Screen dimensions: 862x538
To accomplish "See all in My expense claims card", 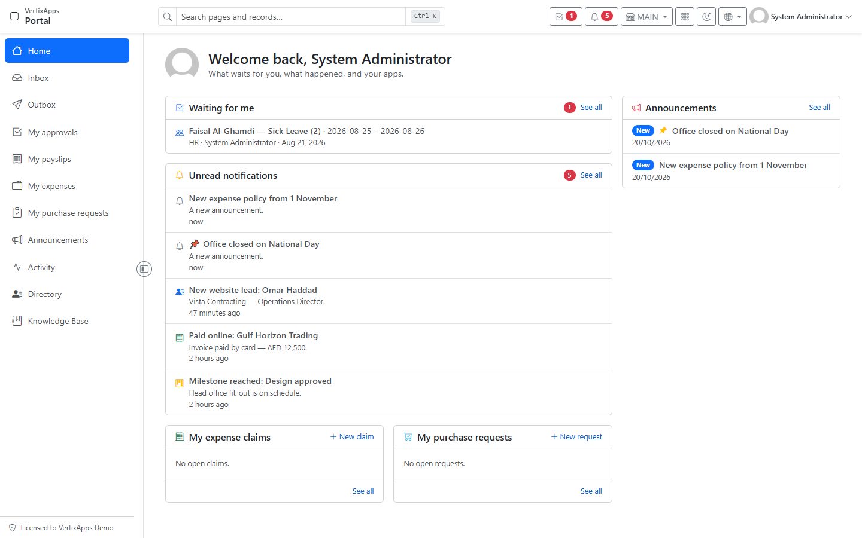I will [x=363, y=491].
